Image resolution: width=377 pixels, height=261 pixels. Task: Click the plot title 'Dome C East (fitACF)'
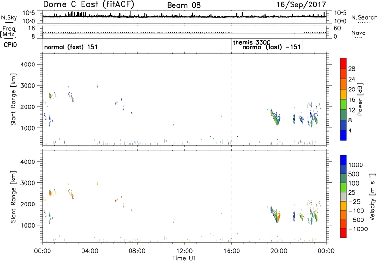(x=89, y=5)
